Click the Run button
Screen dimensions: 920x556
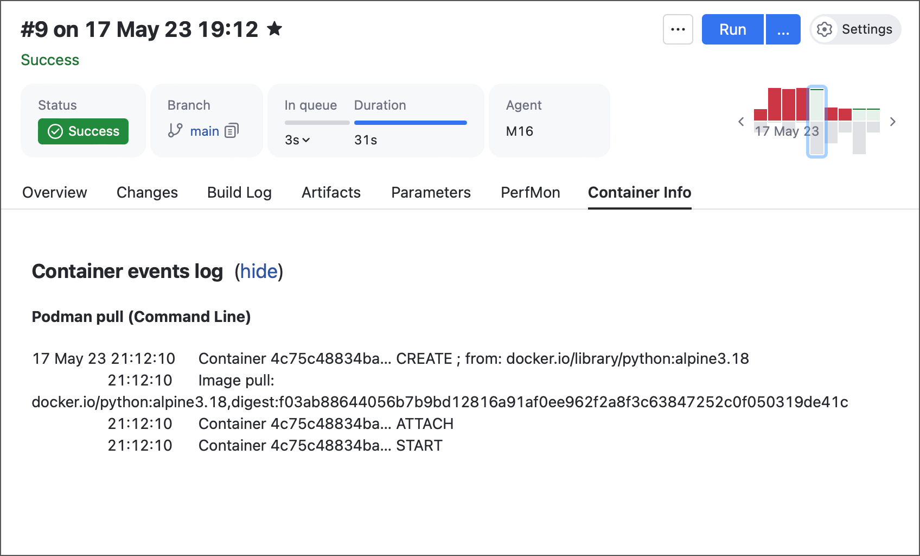point(732,29)
